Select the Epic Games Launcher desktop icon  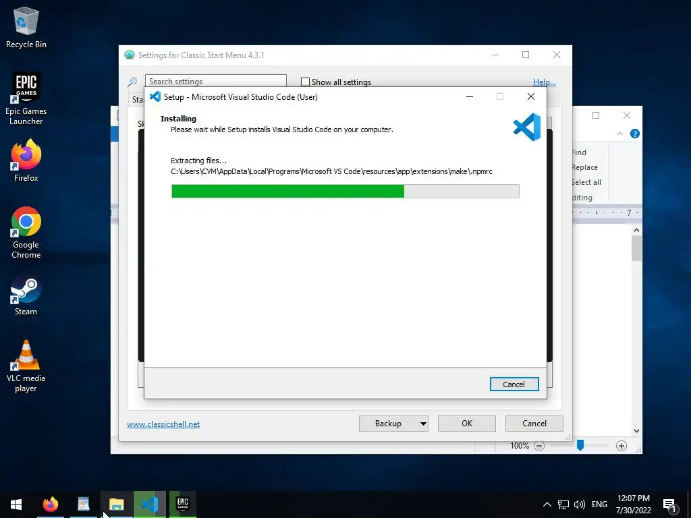click(x=26, y=98)
